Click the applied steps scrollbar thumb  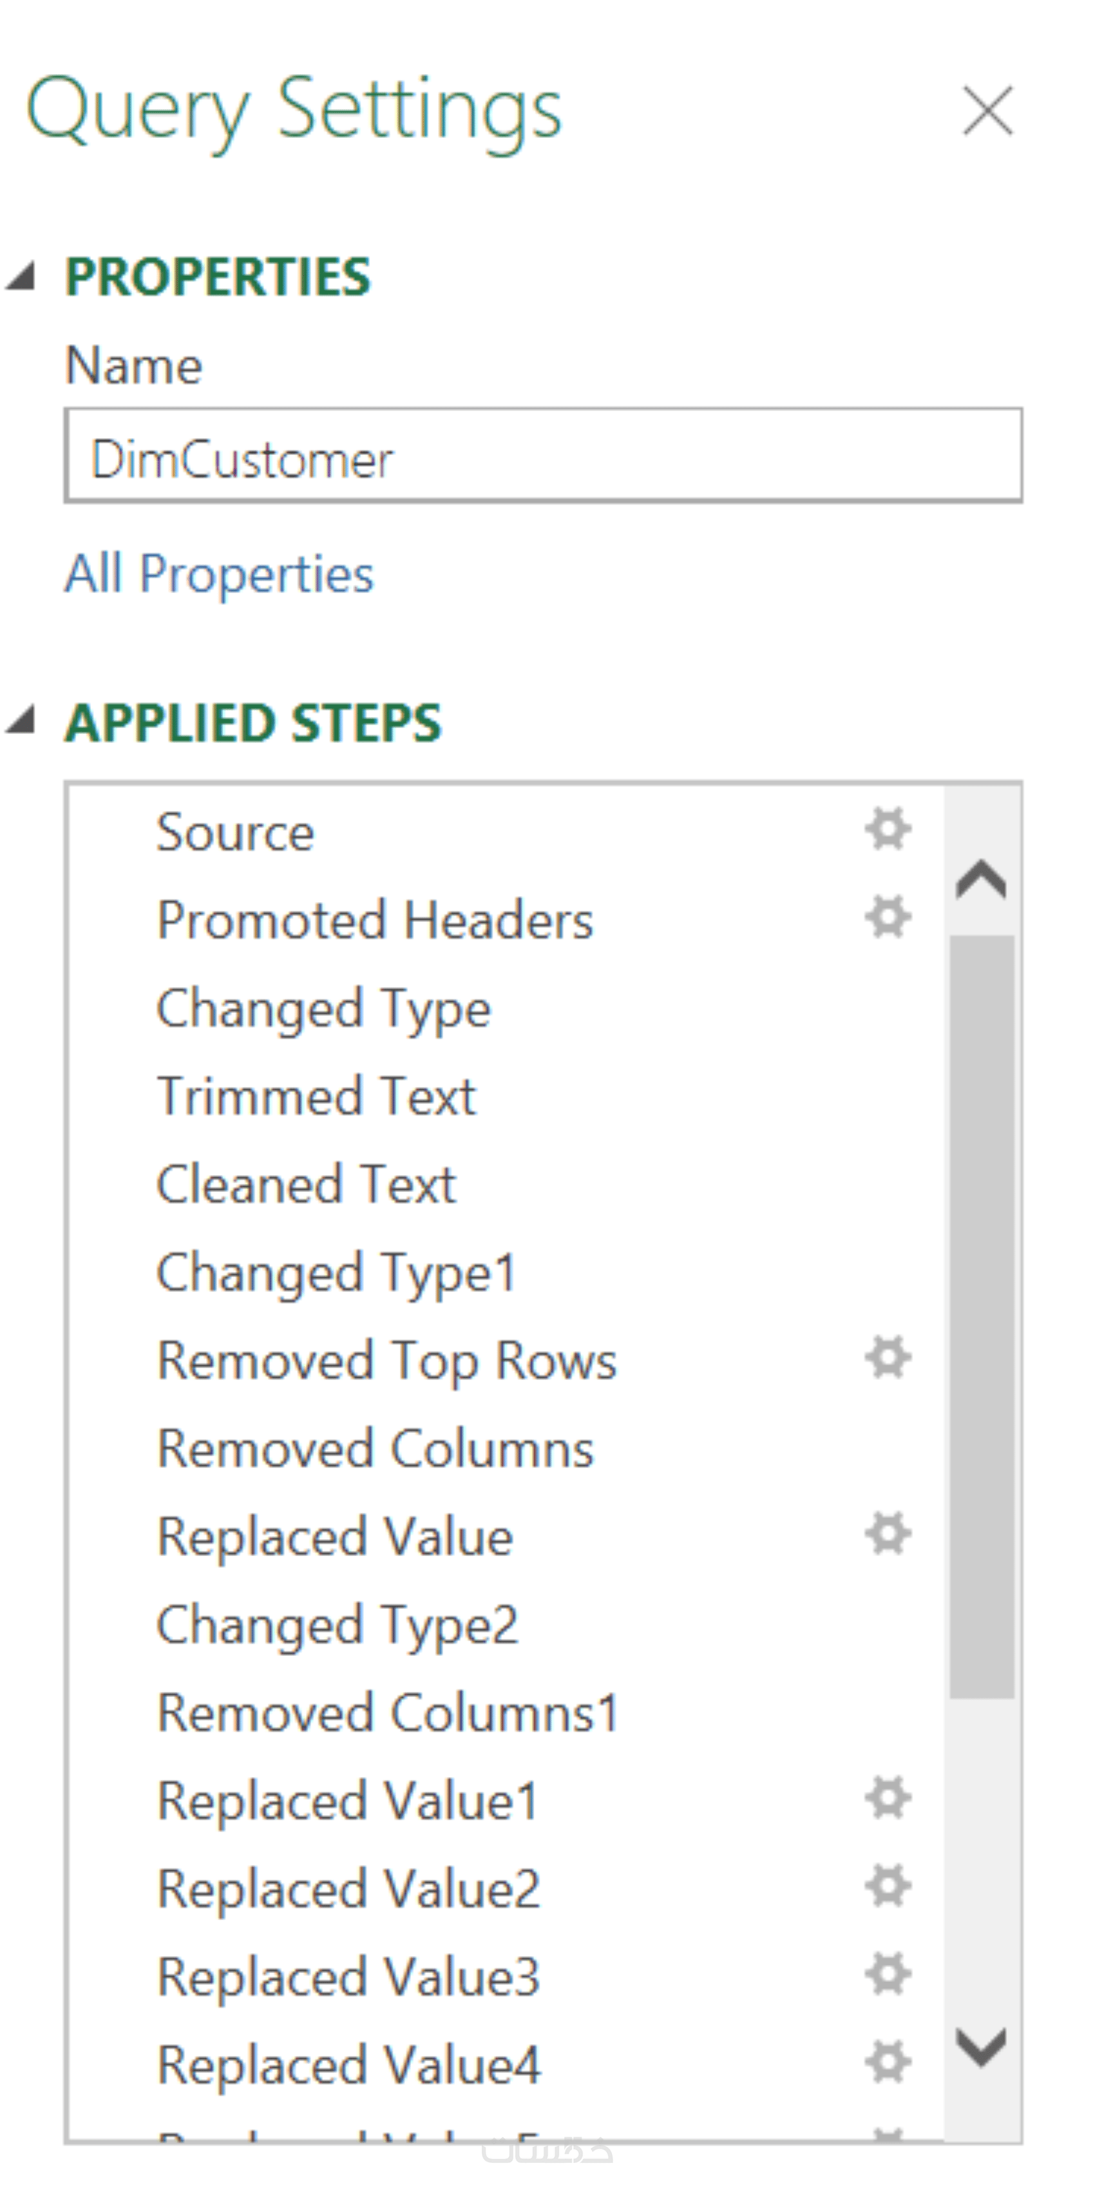tap(982, 1316)
